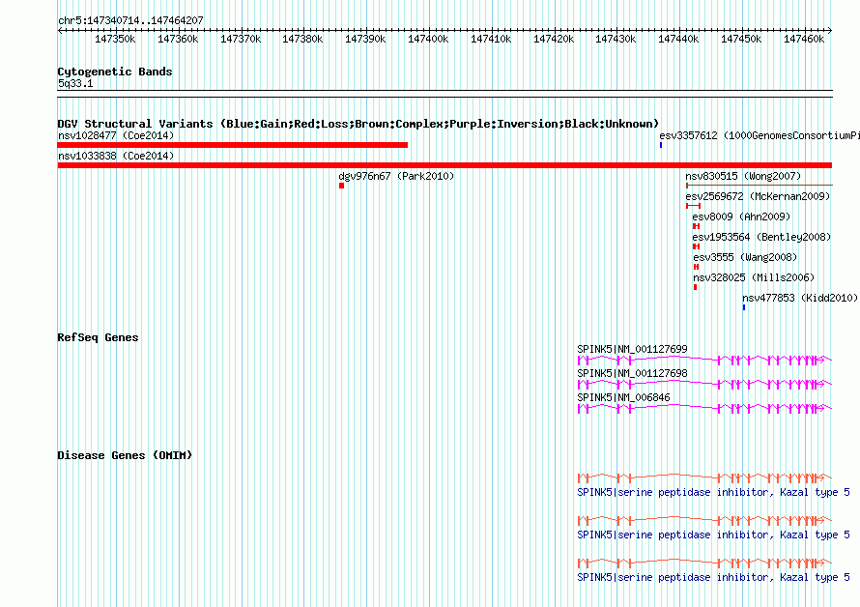This screenshot has height=607, width=860.
Task: Select the blue gain marker under nsv477853
Action: click(744, 307)
